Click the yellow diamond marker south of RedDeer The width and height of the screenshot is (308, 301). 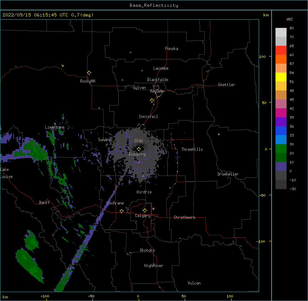tap(152, 100)
